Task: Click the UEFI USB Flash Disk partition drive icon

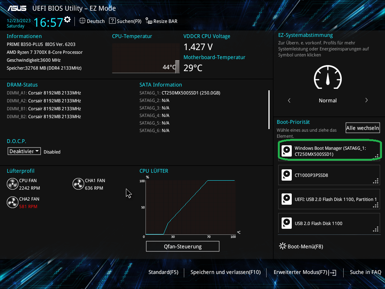Action: [x=286, y=199]
